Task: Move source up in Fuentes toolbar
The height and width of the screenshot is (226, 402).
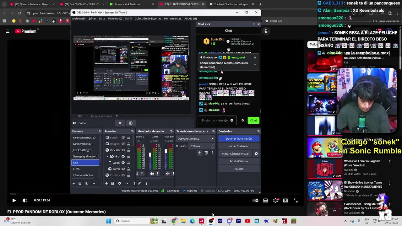Action: click(127, 183)
